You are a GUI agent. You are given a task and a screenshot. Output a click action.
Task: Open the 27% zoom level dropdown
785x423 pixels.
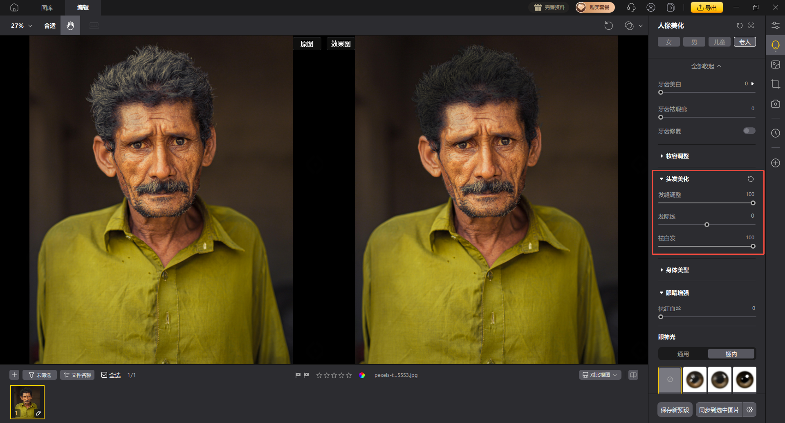point(21,26)
